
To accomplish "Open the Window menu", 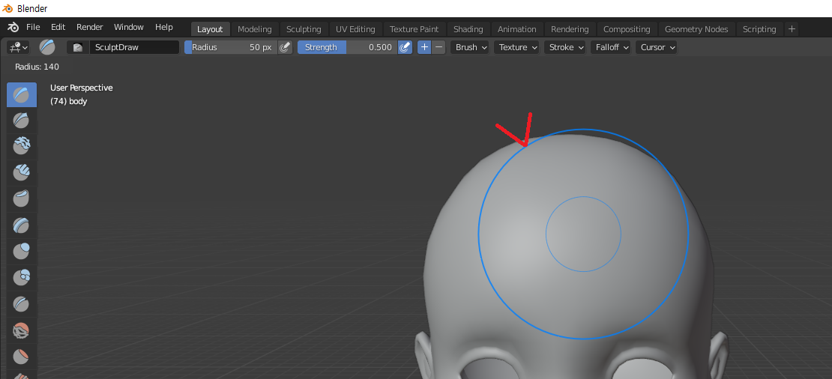I will pos(129,27).
